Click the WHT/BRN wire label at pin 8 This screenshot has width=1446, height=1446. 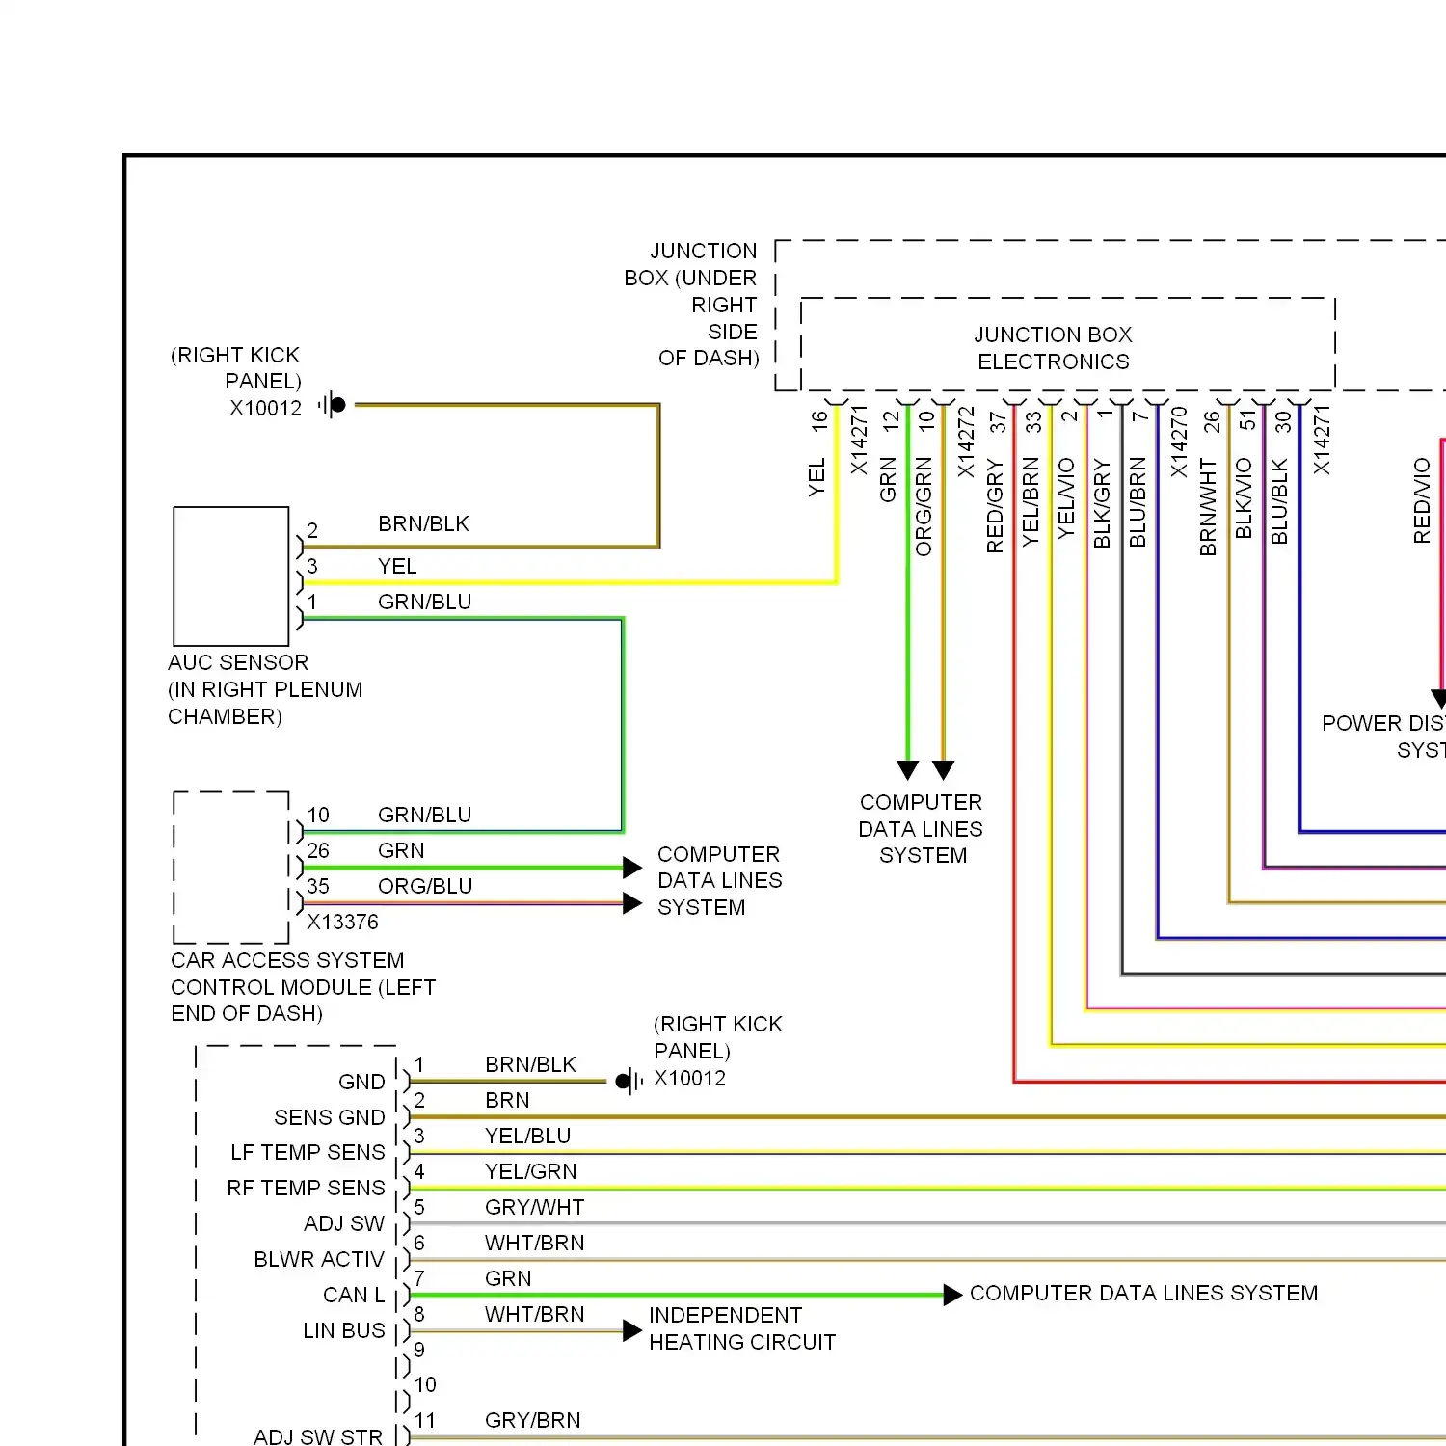click(535, 1314)
